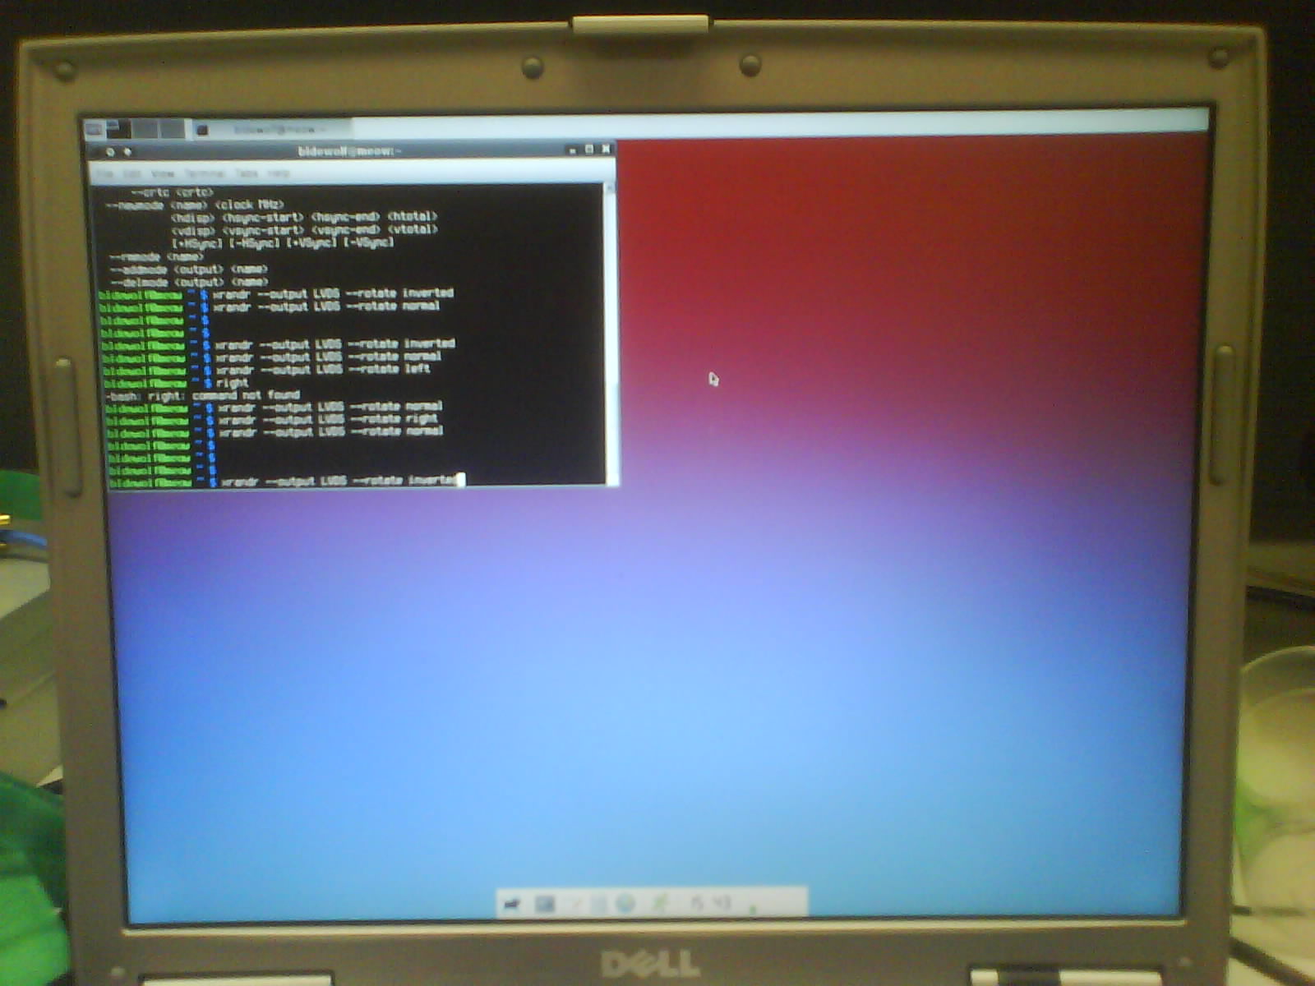Open the terminal Help menu

(x=279, y=173)
